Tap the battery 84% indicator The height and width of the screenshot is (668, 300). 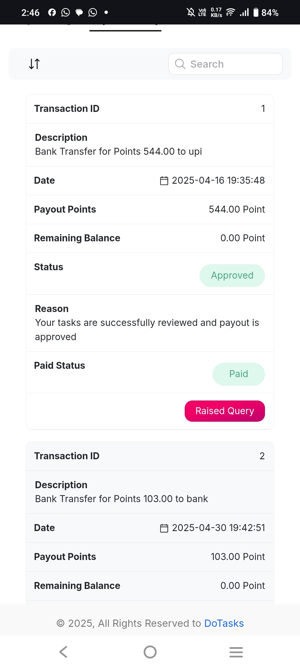[x=266, y=13]
